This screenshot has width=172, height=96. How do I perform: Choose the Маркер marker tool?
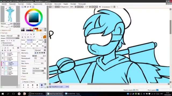click(24, 45)
